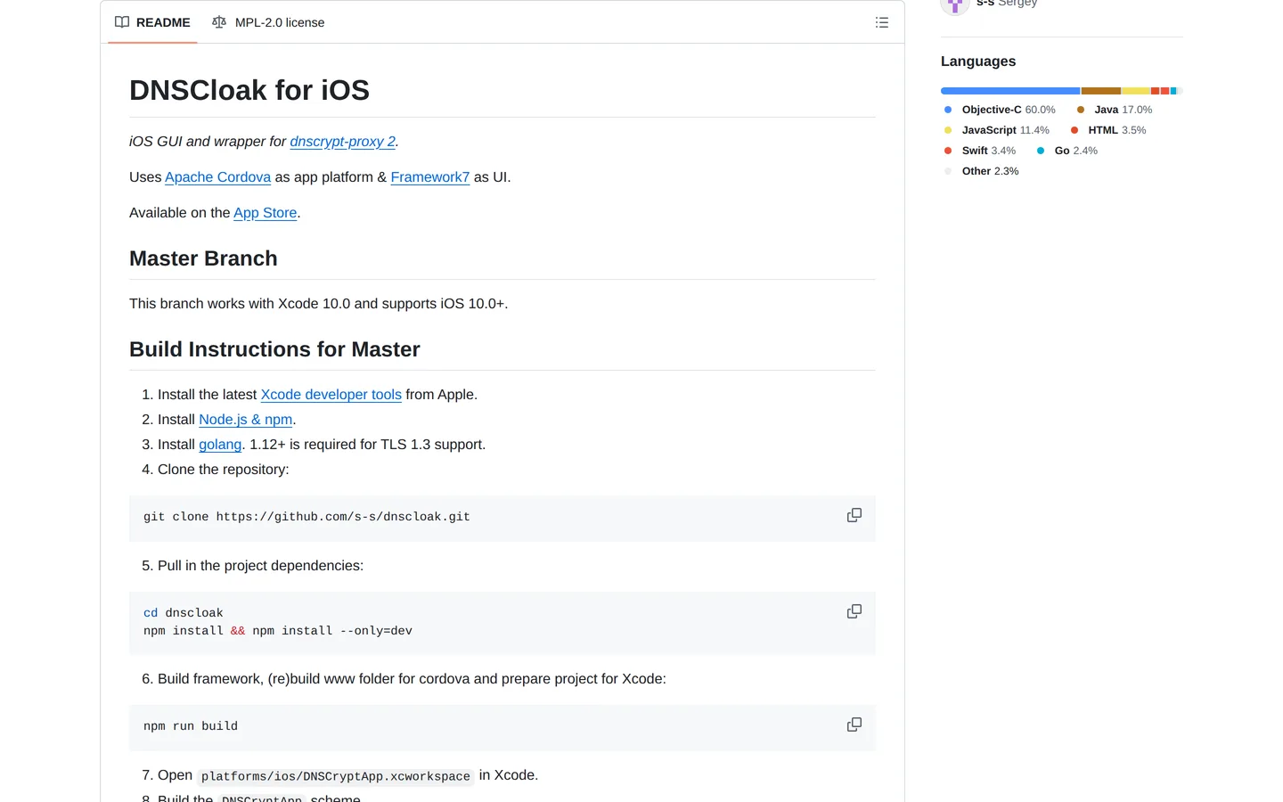The image size is (1283, 802).
Task: Switch to the MPL-2.0 license tab
Action: tap(268, 22)
